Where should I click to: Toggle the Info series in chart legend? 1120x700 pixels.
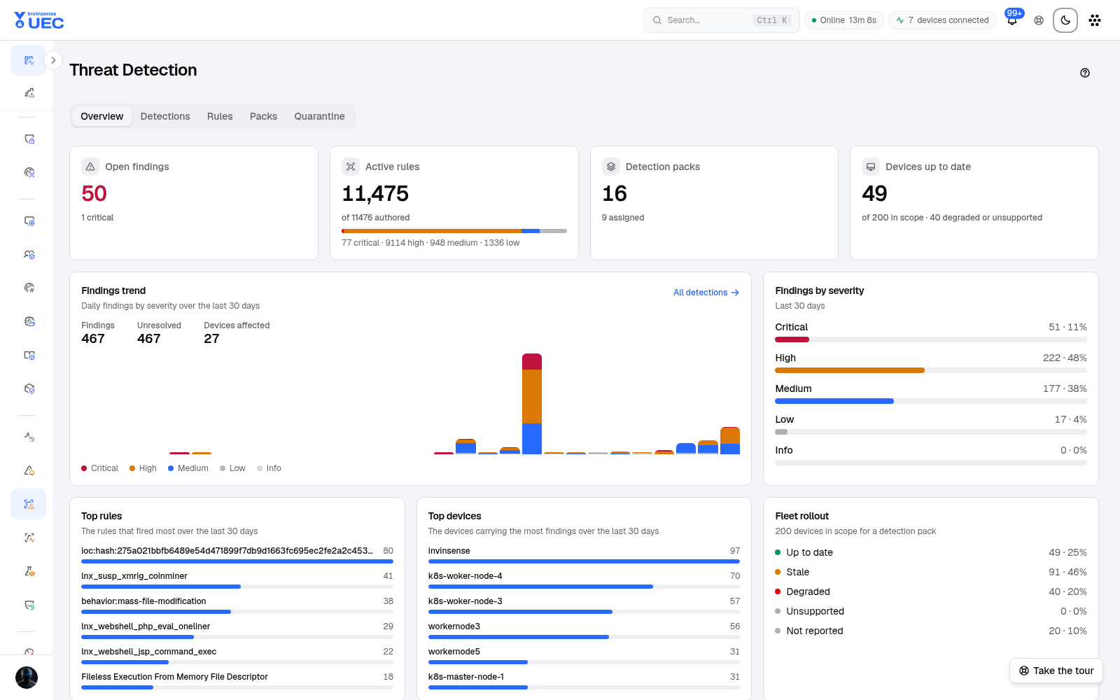click(x=269, y=468)
